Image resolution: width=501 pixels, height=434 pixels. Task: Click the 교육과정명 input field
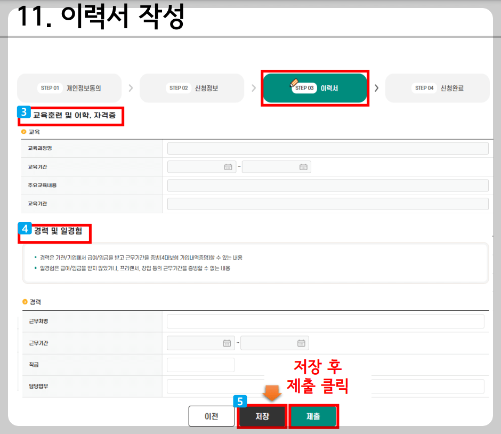[x=328, y=148]
